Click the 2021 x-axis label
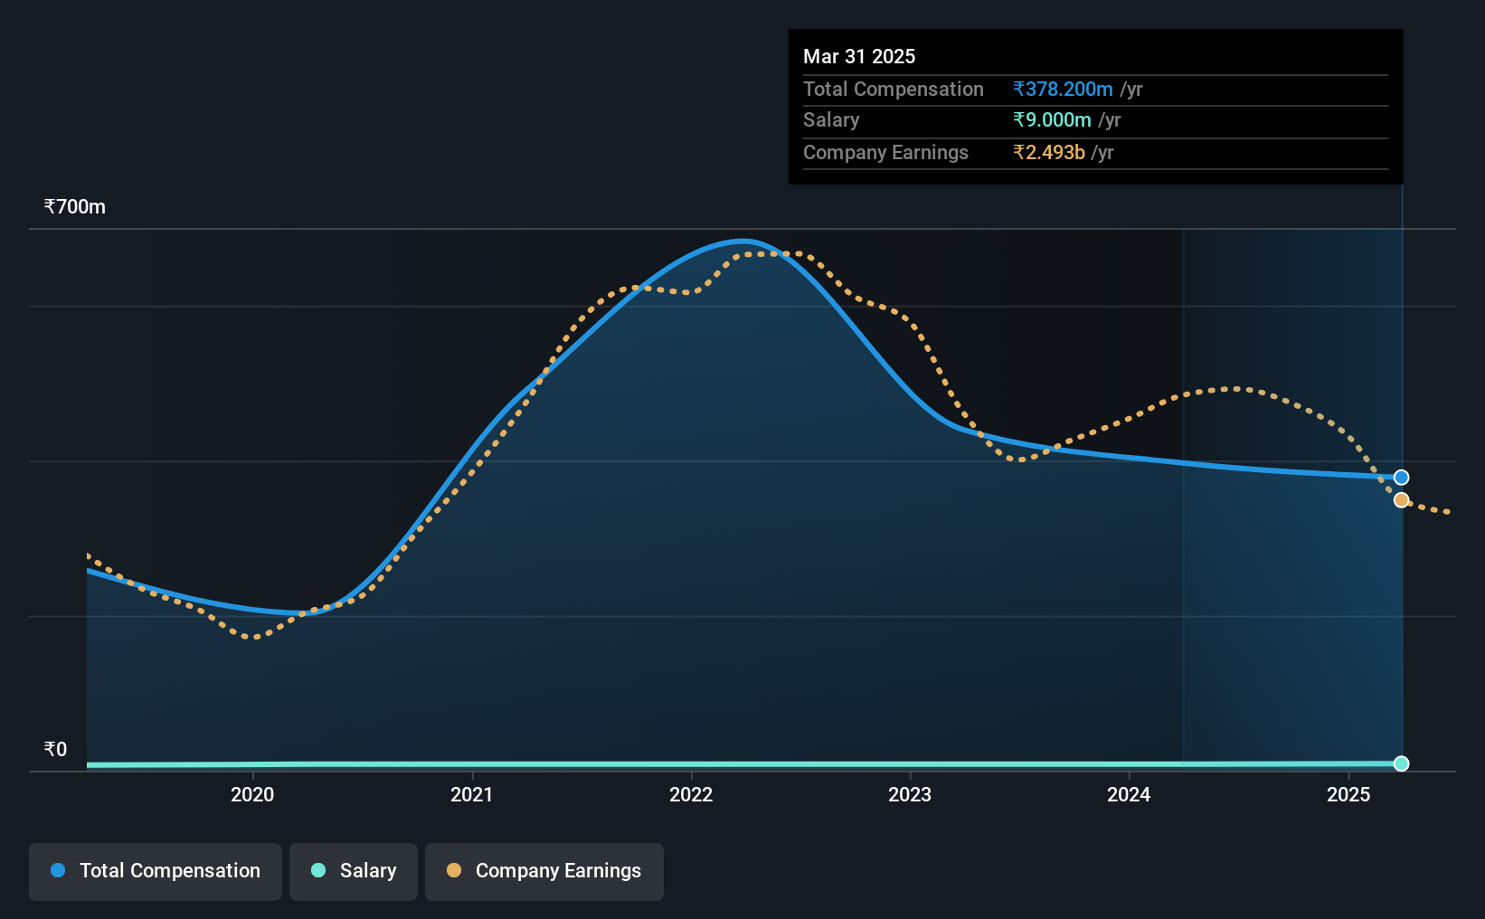The width and height of the screenshot is (1485, 919). click(x=472, y=794)
